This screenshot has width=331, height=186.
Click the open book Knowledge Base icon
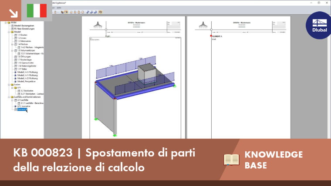(x=231, y=159)
